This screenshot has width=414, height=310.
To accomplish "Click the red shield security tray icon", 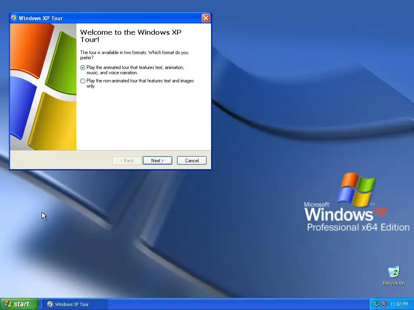I will coord(384,304).
